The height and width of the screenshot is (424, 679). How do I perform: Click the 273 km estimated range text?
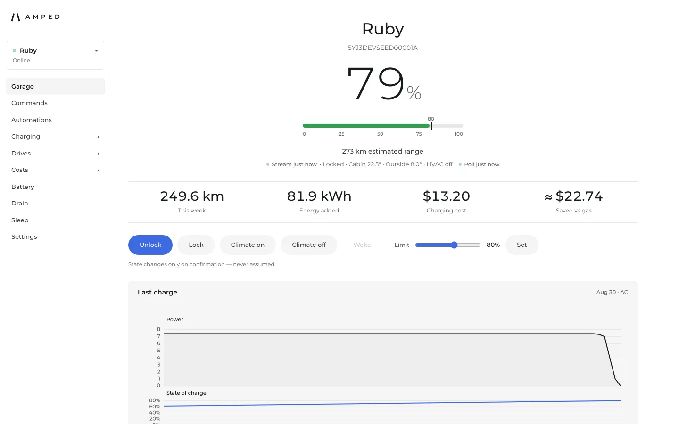tap(383, 151)
